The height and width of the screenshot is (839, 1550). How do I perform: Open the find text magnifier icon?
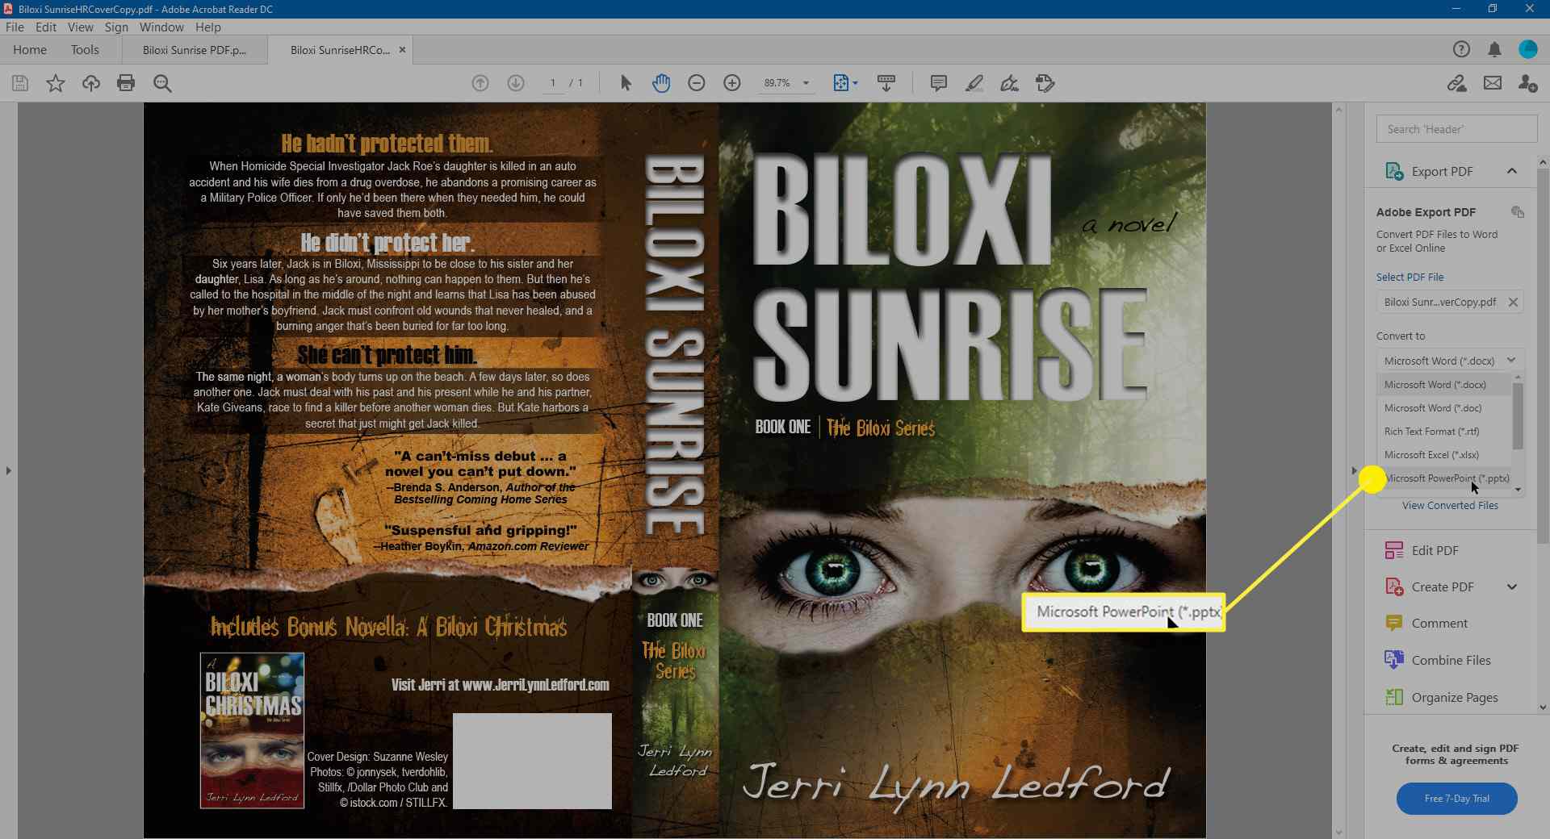(162, 83)
